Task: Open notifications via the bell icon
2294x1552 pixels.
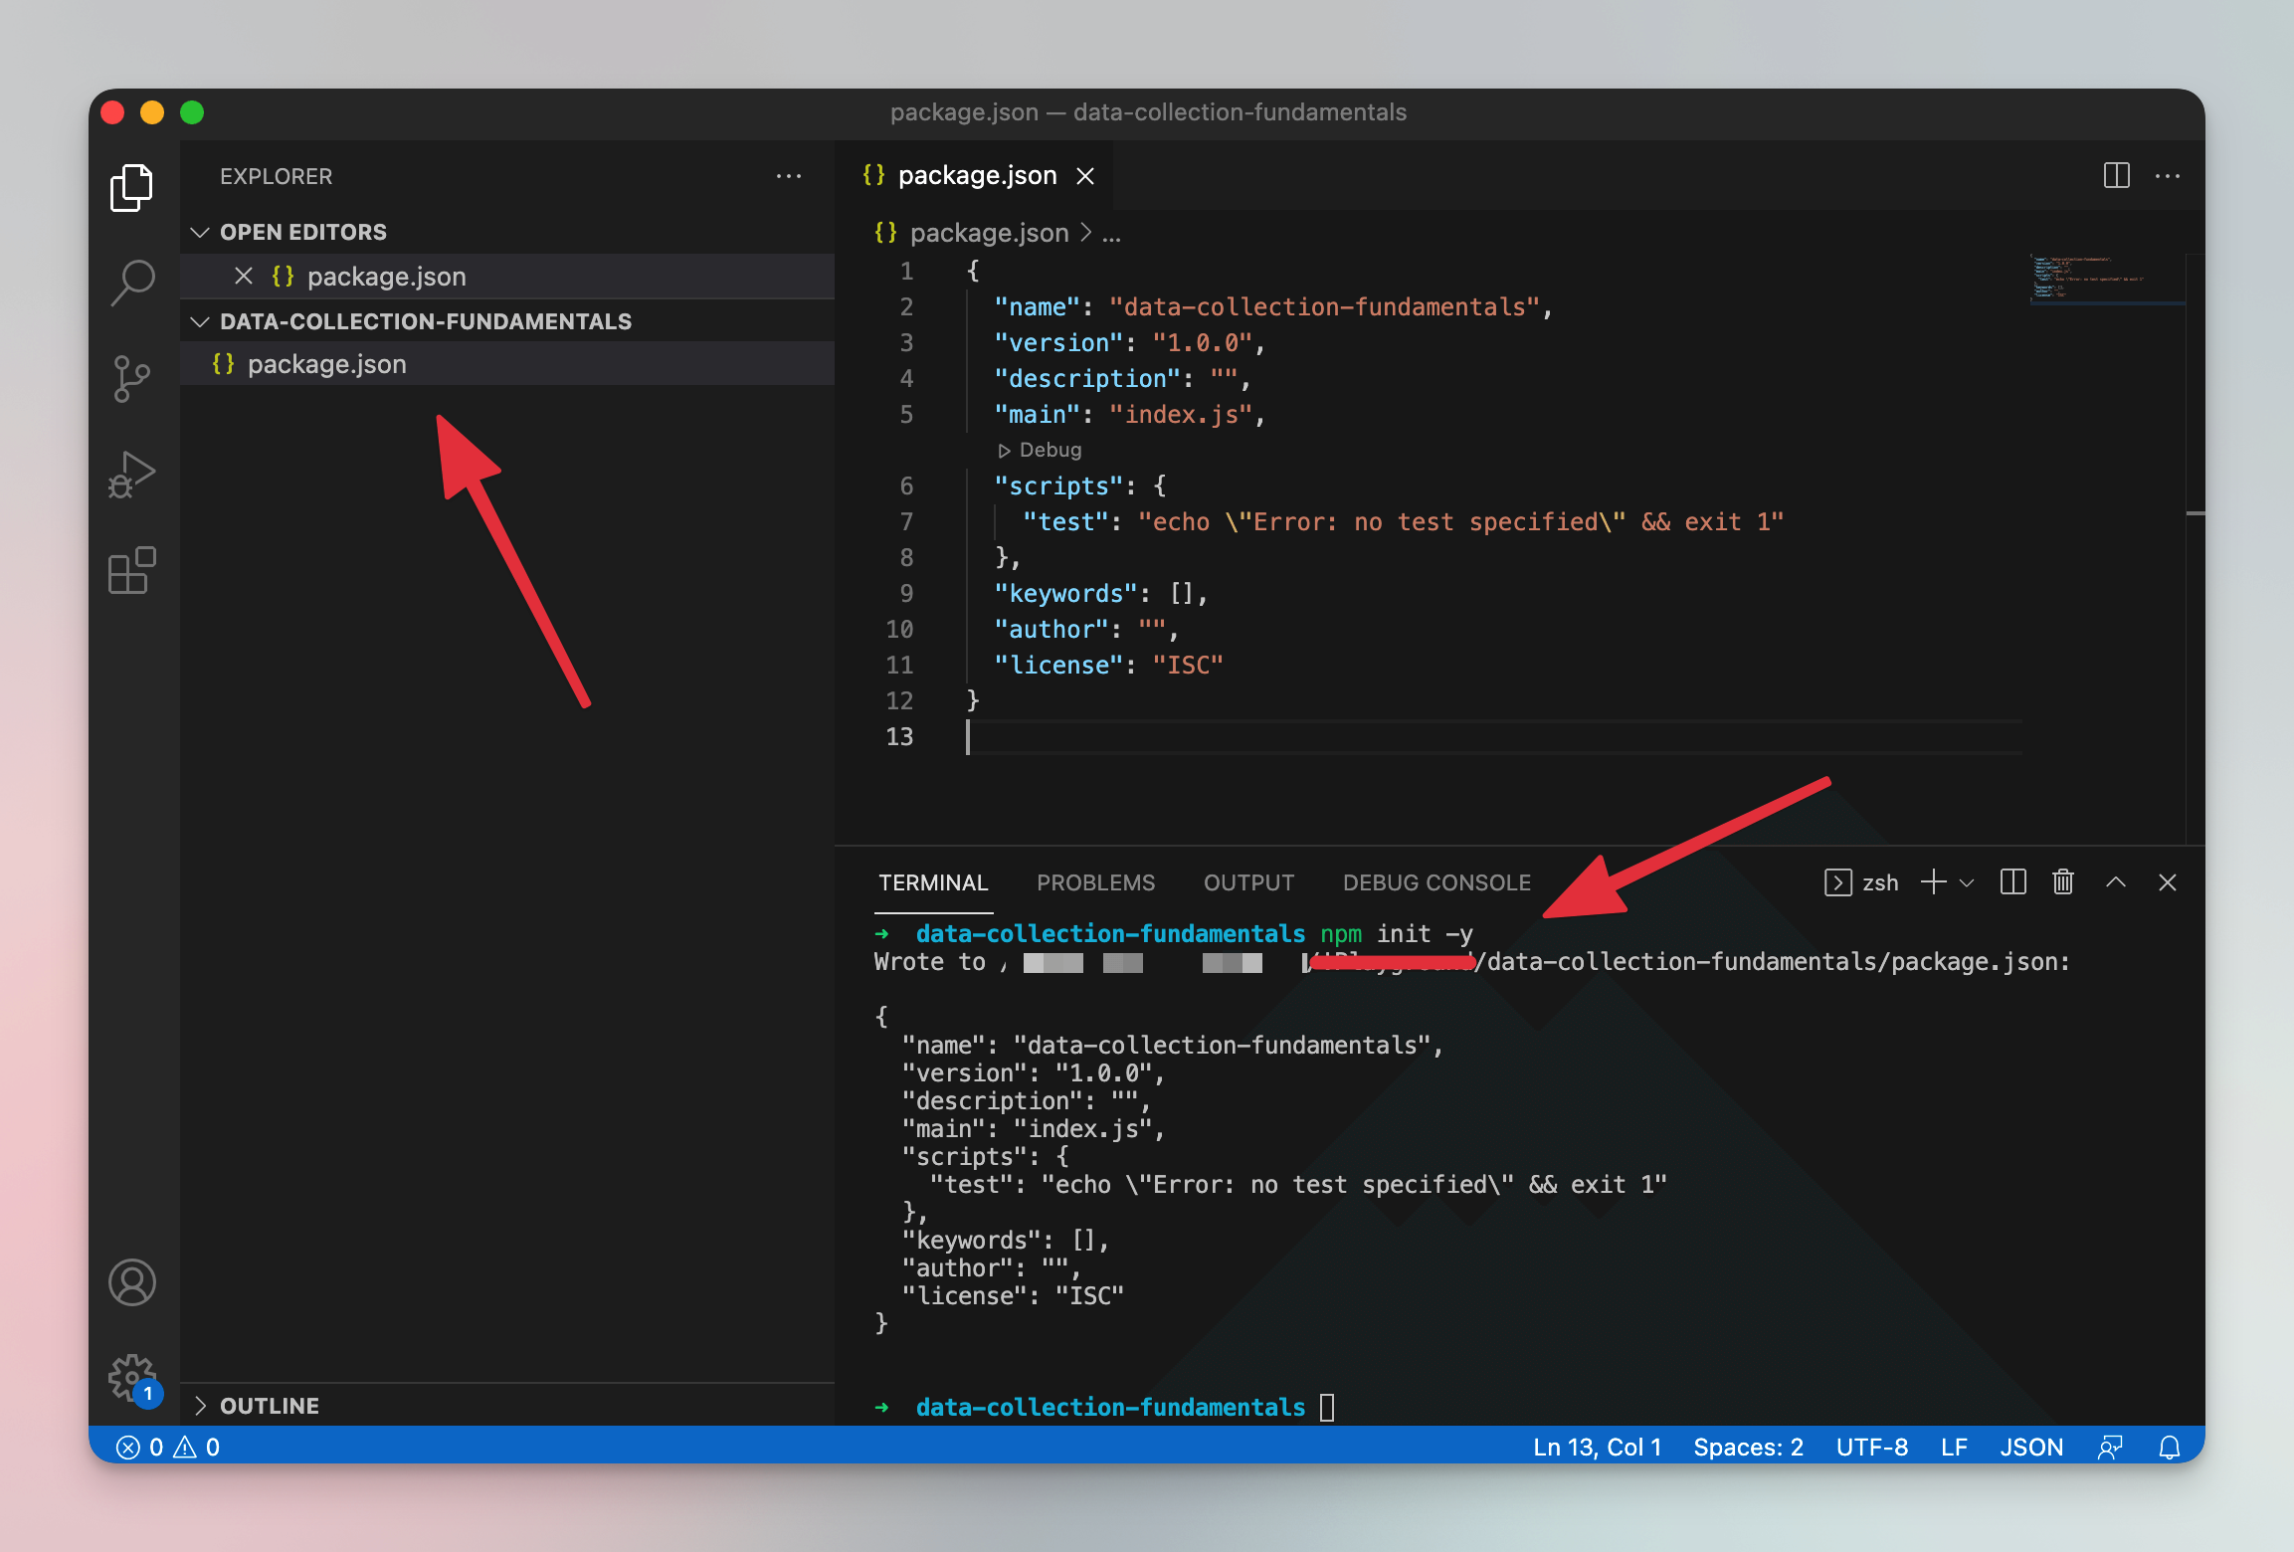Action: click(x=2169, y=1447)
